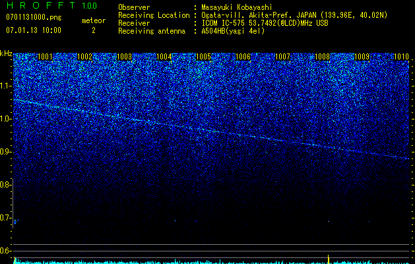Viewport: 415px width, 264px height.
Task: Click time marker 1003
Action: [124, 57]
